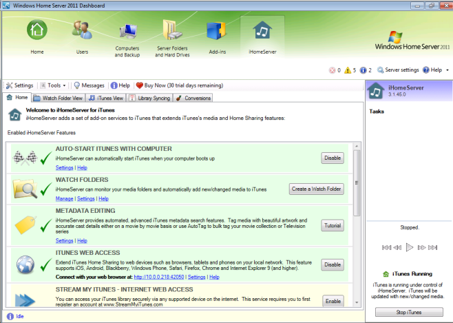Image resolution: width=453 pixels, height=323 pixels.
Task: Click Create a Watch Folder button
Action: point(317,189)
